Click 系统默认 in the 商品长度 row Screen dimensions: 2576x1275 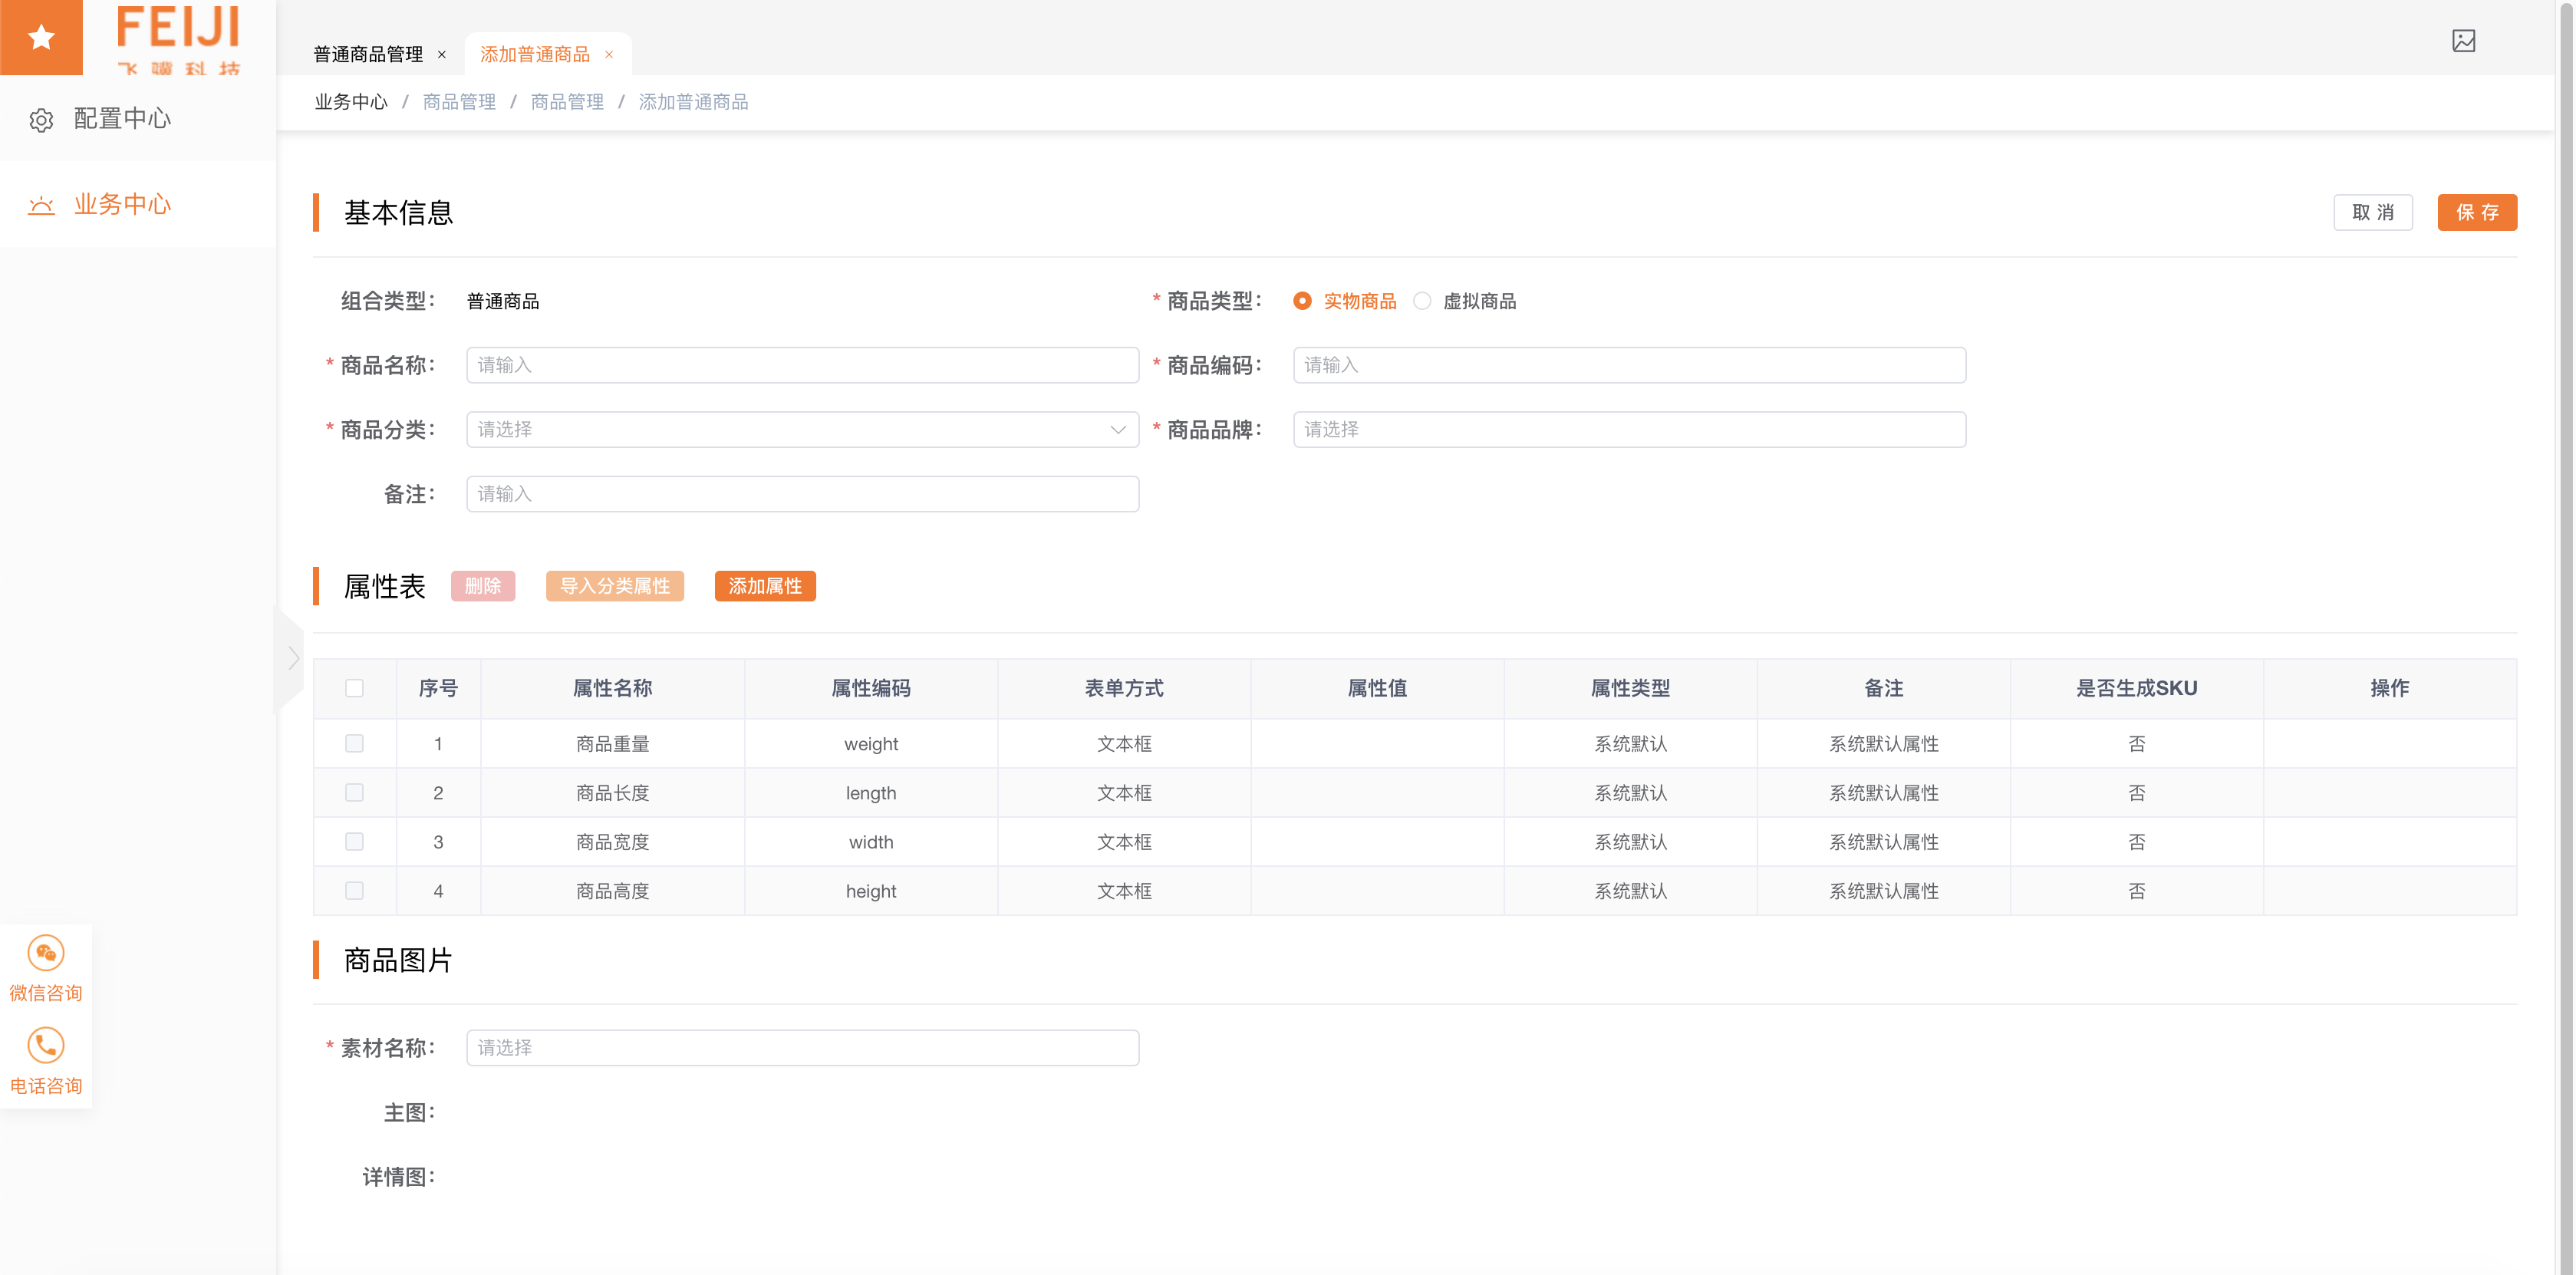(1630, 793)
